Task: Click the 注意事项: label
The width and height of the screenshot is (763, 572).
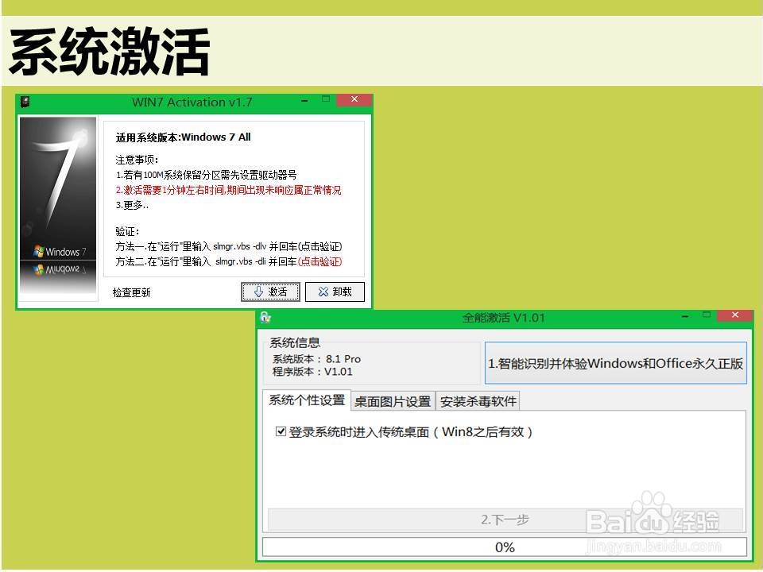Action: [137, 160]
